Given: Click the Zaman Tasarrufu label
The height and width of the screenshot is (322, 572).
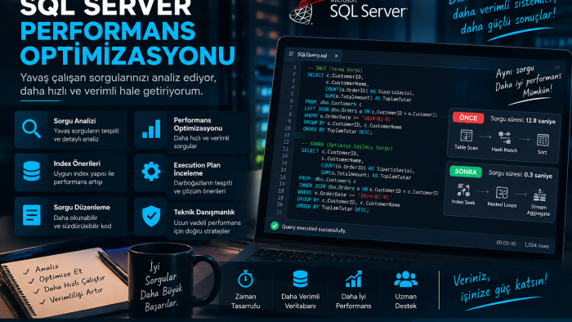Looking at the screenshot, I should coord(245,302).
